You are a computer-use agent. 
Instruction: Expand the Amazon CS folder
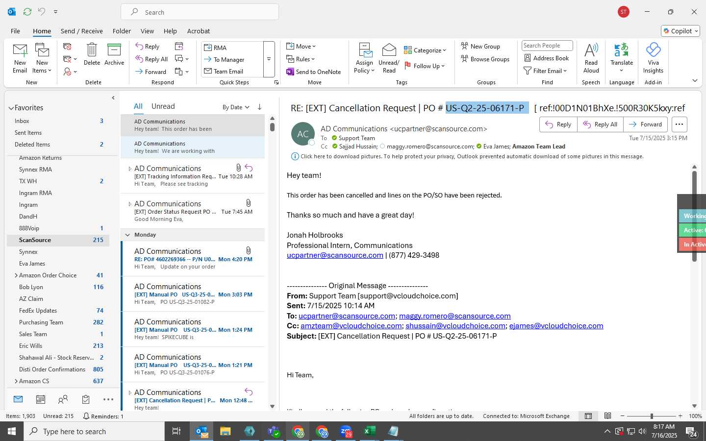16,381
